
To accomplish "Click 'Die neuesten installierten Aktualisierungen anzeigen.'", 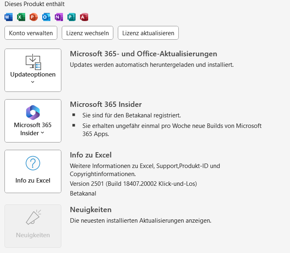I will pyautogui.click(x=141, y=221).
